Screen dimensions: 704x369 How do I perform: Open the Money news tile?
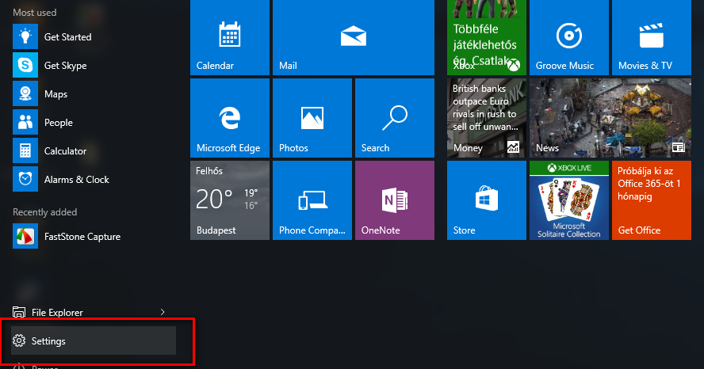click(x=487, y=118)
